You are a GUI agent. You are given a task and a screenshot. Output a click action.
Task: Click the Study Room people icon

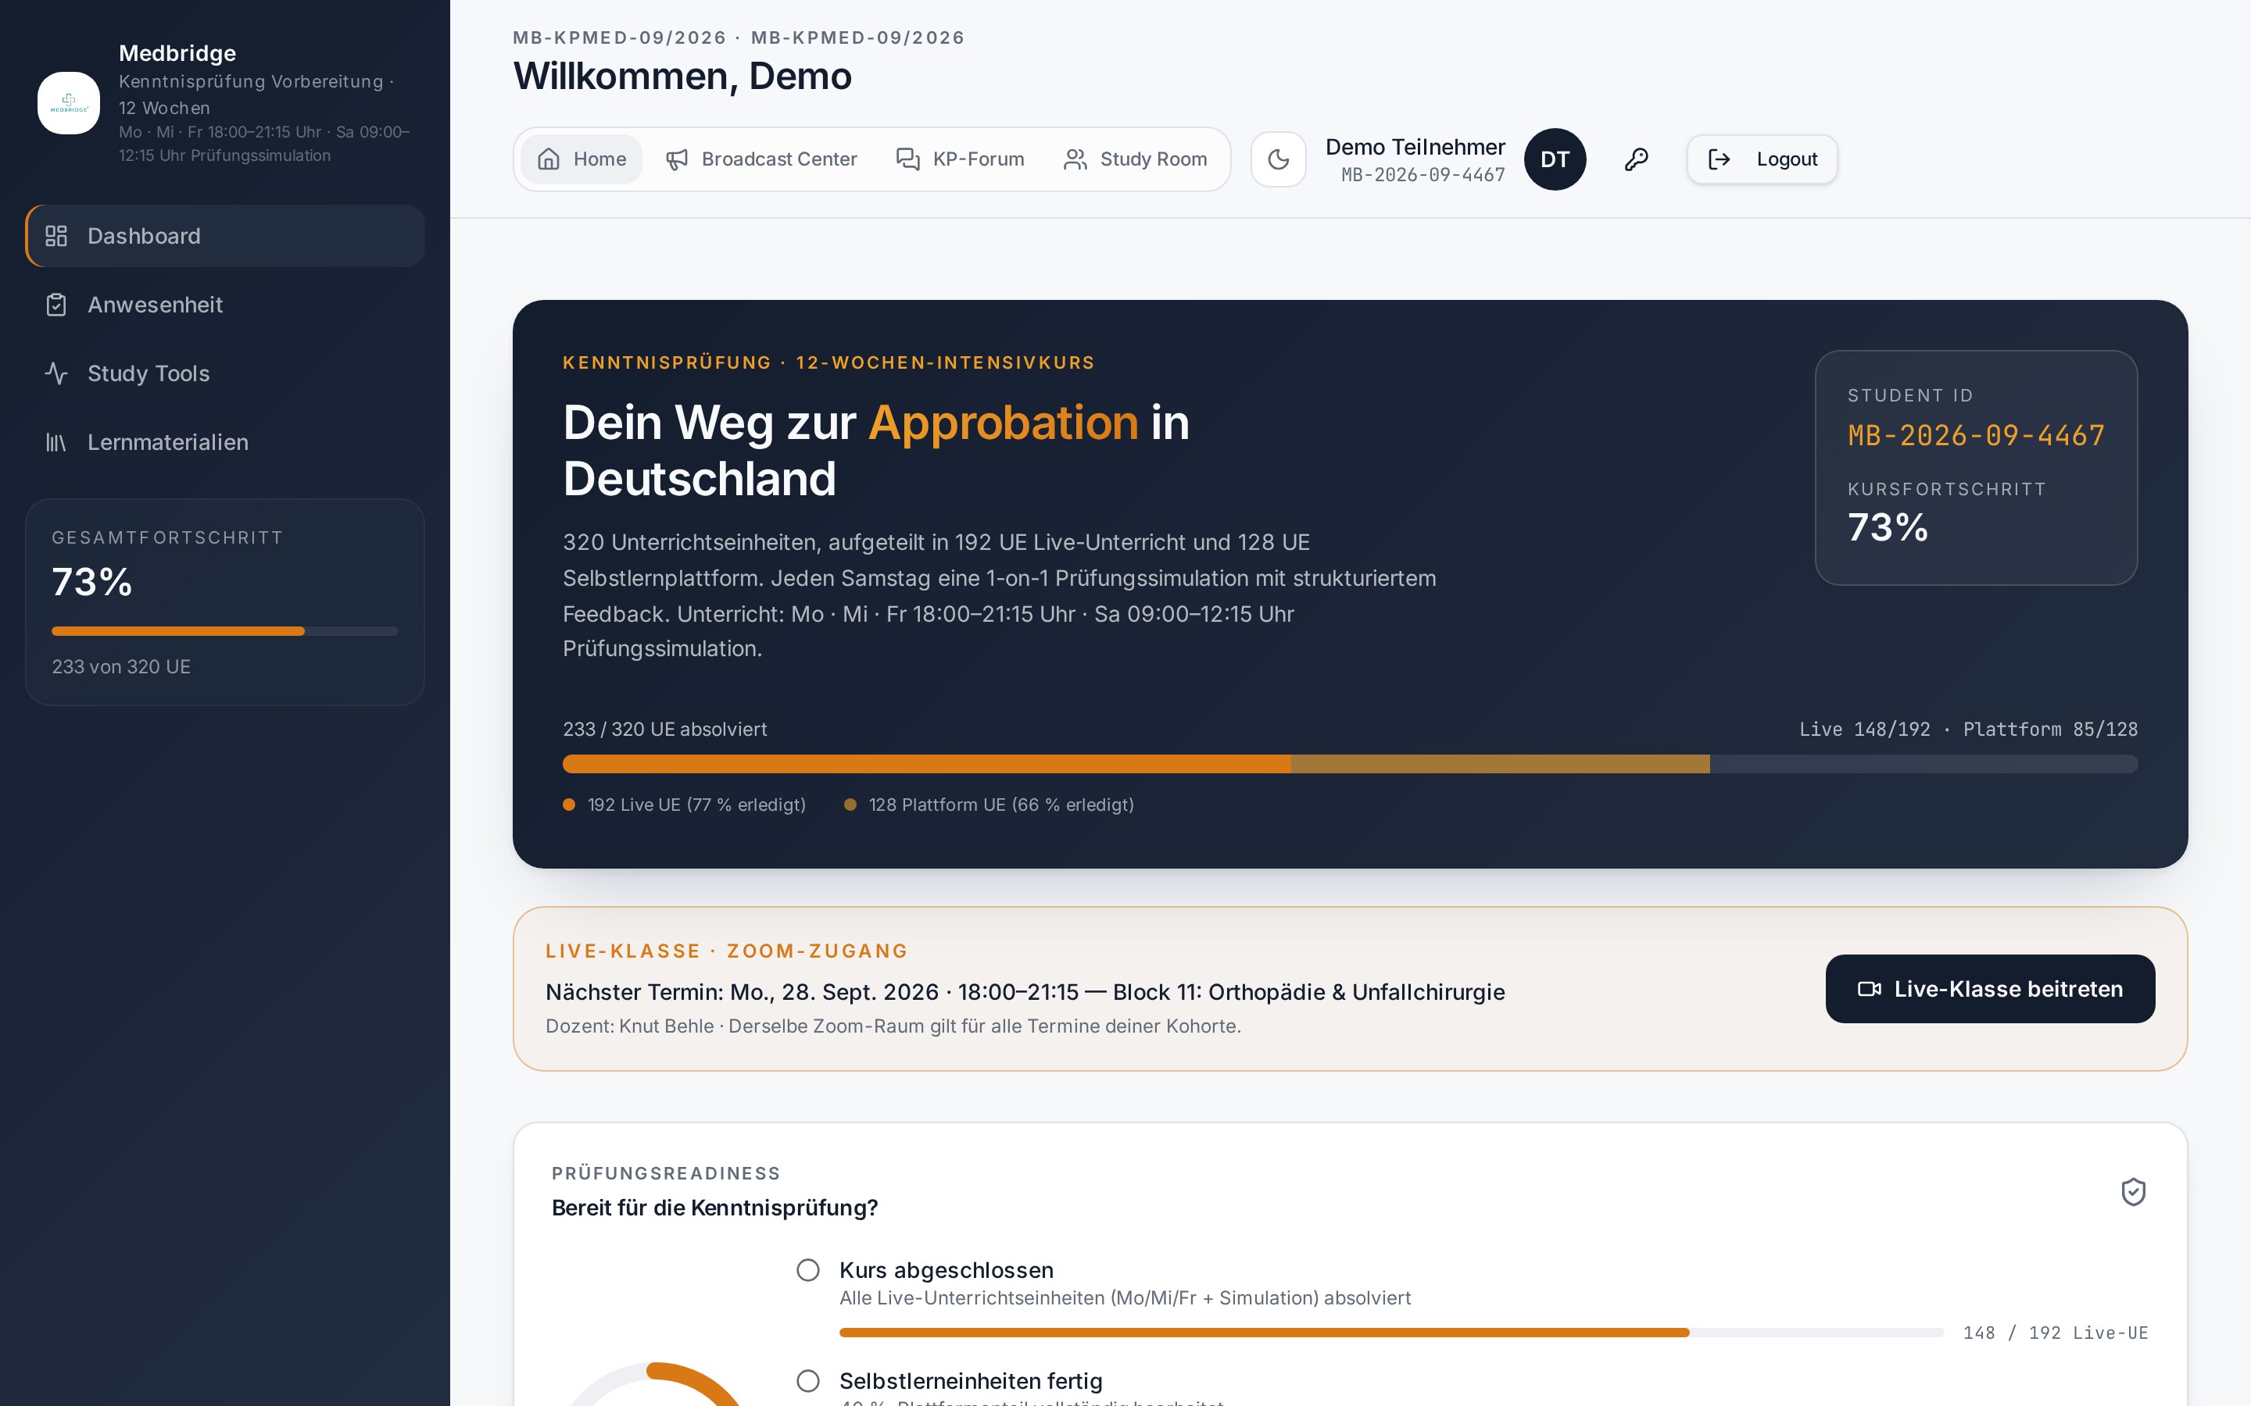(x=1075, y=159)
